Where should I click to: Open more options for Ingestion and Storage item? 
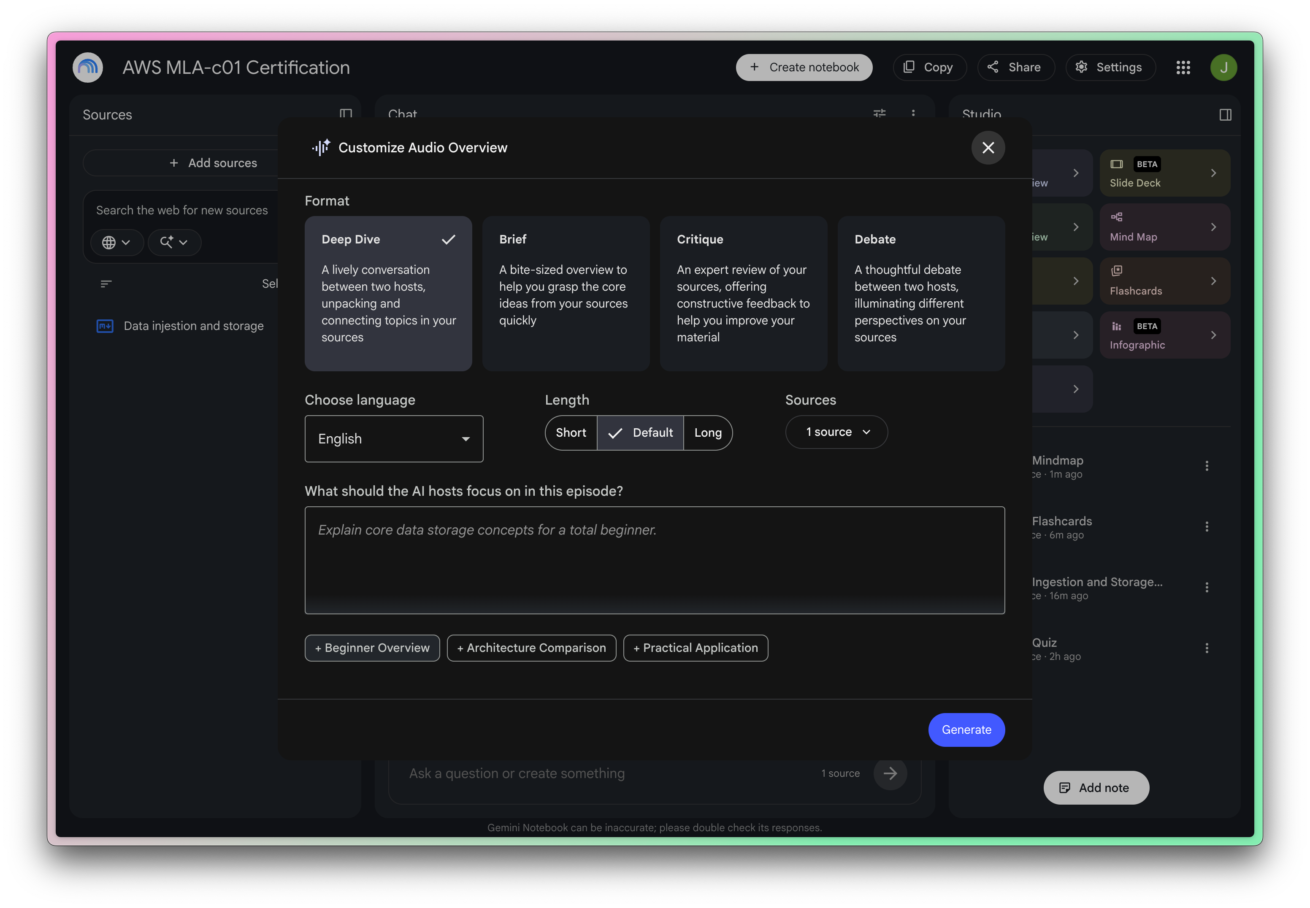[1207, 588]
